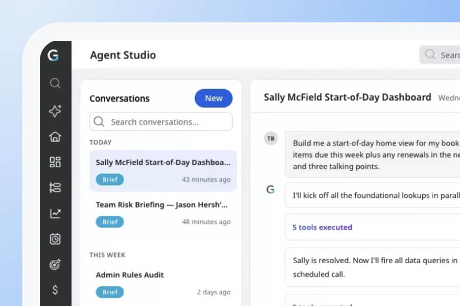Viewport: 460px width, 306px height.
Task: Open the calendar clock icon
Action: (55, 239)
